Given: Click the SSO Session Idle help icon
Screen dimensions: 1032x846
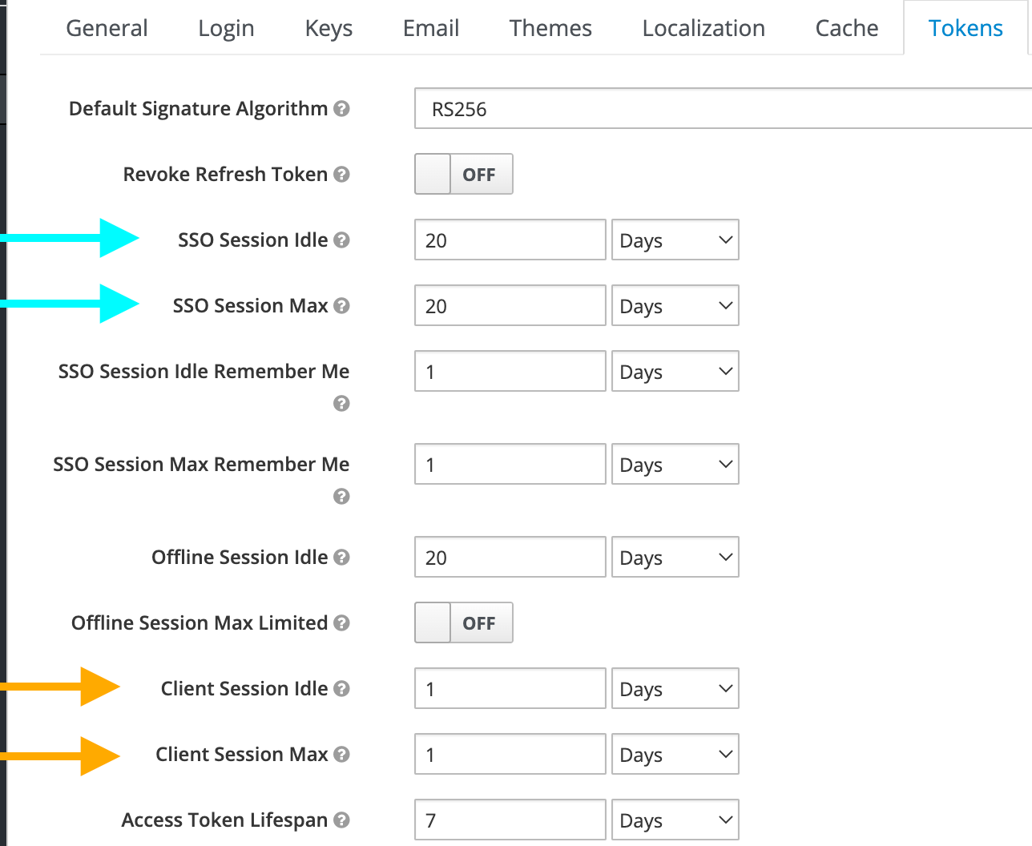Looking at the screenshot, I should coord(341,240).
